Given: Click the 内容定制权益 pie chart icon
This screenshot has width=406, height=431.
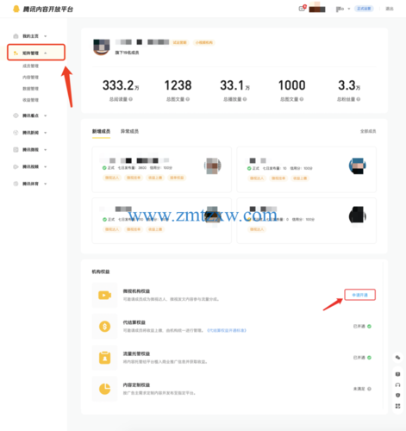Looking at the screenshot, I should pos(104,389).
